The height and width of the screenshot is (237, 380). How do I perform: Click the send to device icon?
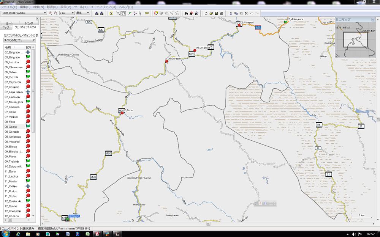(97, 13)
